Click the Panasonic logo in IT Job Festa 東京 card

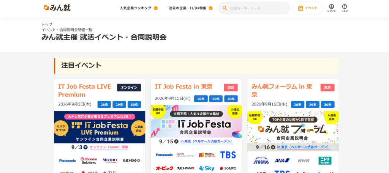coord(164,155)
